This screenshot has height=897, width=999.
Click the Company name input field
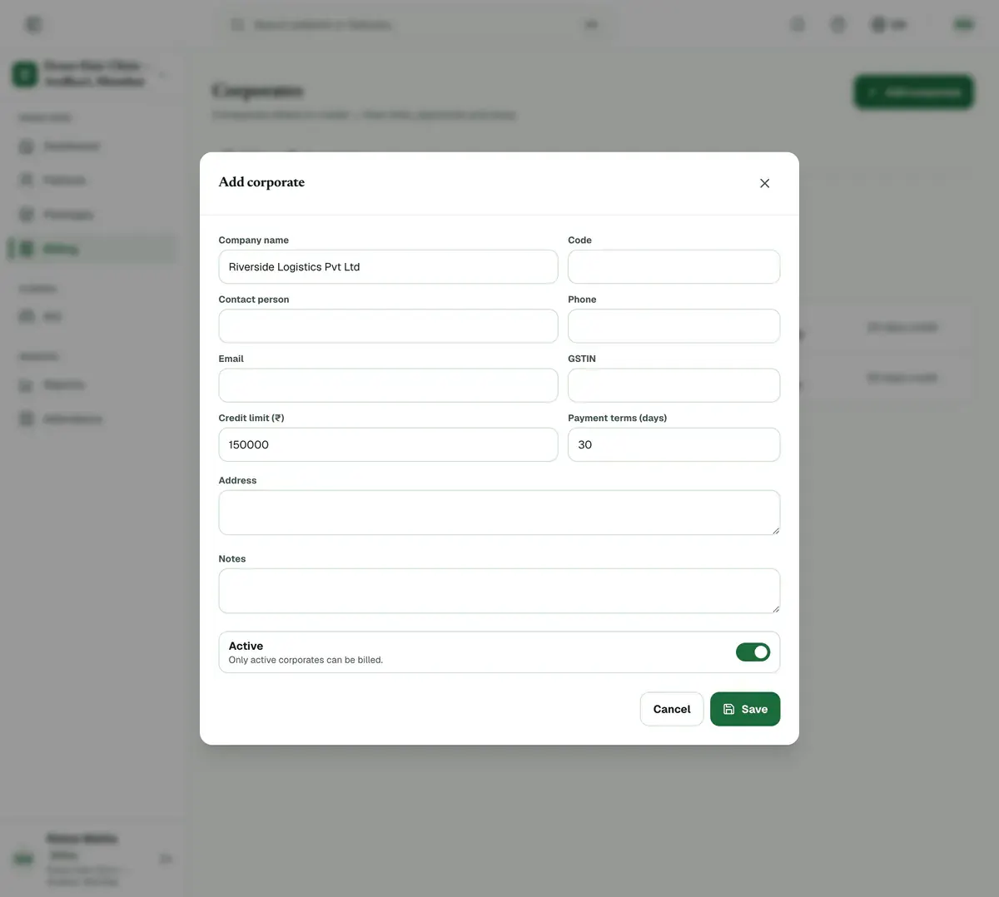pos(388,267)
